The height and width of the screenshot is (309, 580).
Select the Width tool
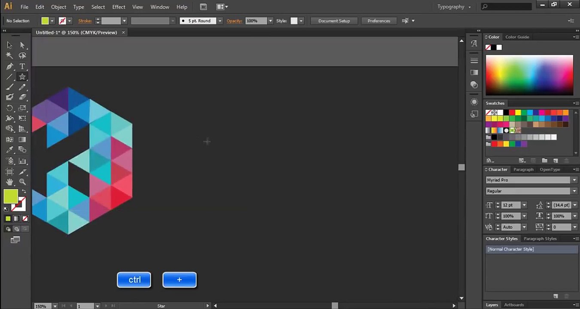pyautogui.click(x=9, y=118)
